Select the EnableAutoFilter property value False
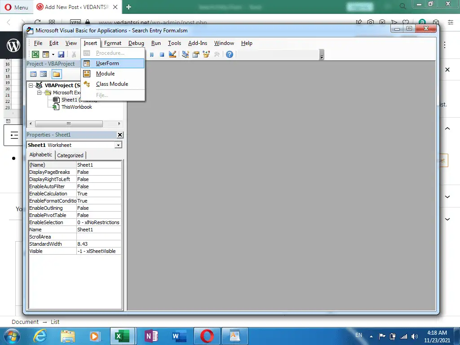 click(x=99, y=186)
